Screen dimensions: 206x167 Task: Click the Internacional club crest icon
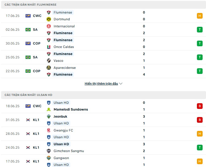pos(49,26)
